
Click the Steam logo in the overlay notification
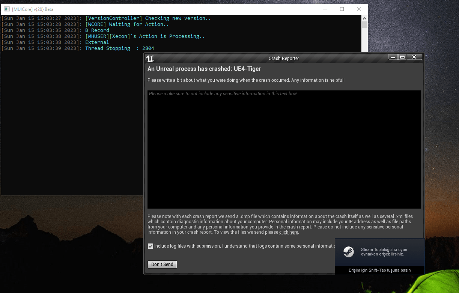348,252
